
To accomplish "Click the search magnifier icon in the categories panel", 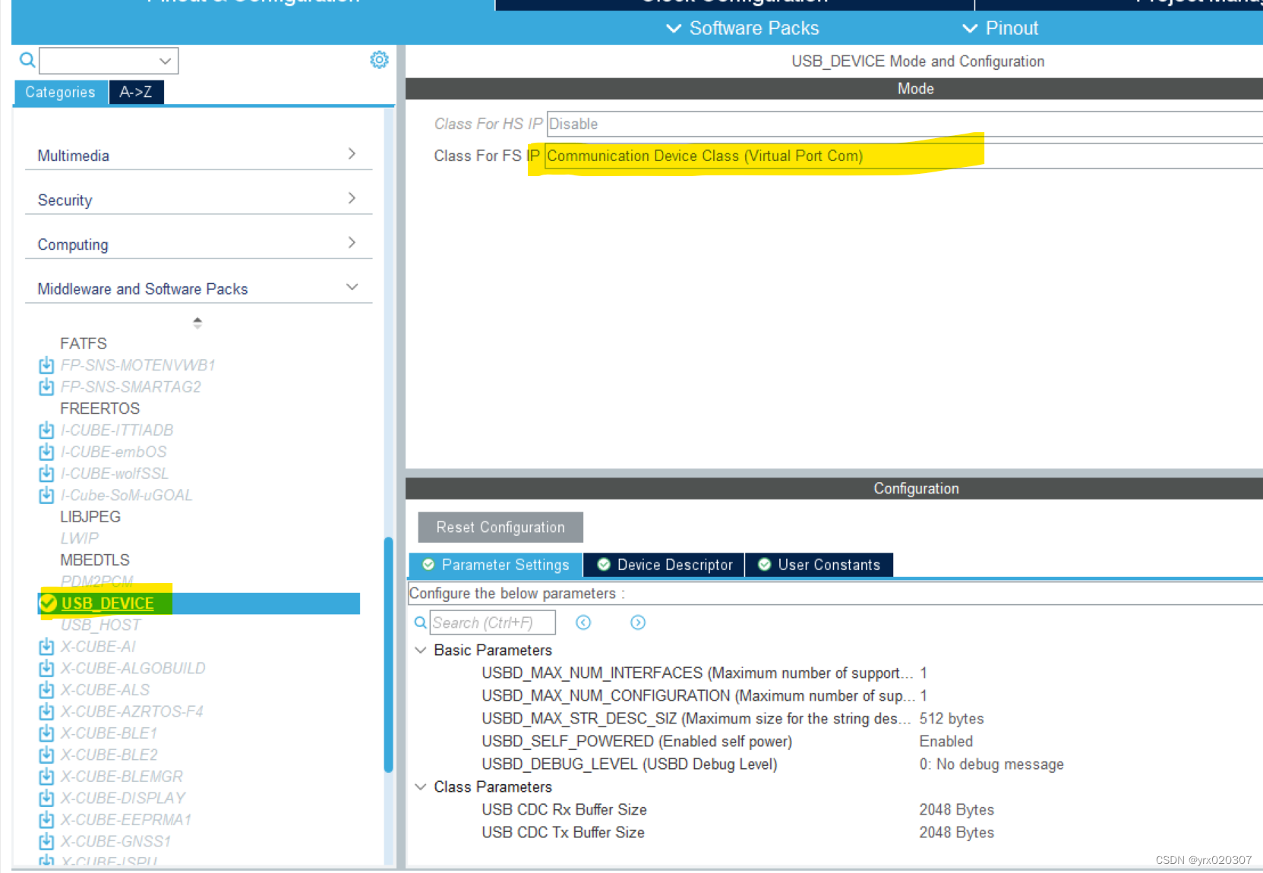I will coord(27,60).
